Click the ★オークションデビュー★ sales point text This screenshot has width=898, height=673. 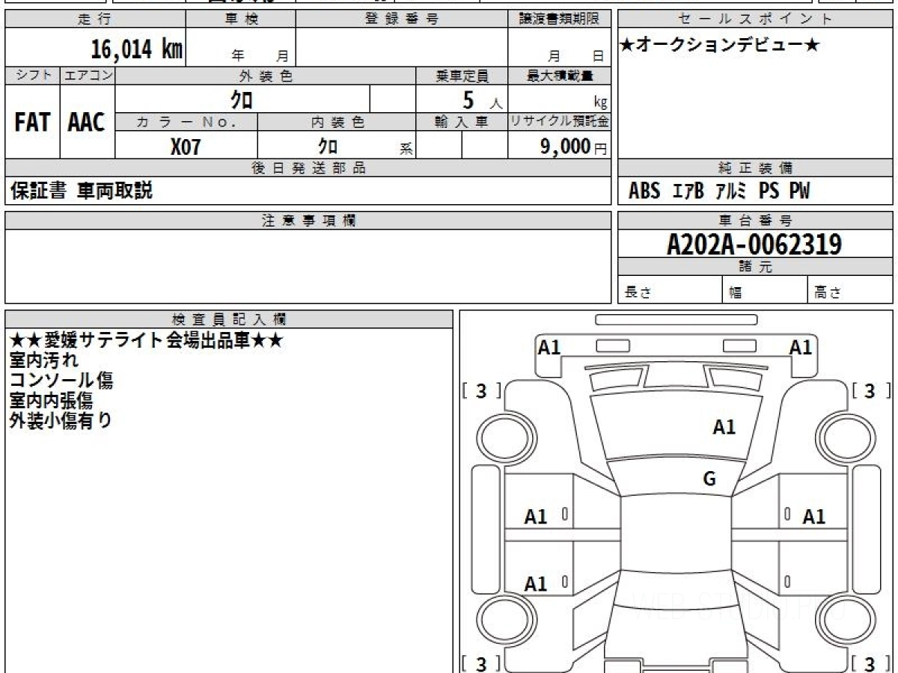tap(720, 46)
